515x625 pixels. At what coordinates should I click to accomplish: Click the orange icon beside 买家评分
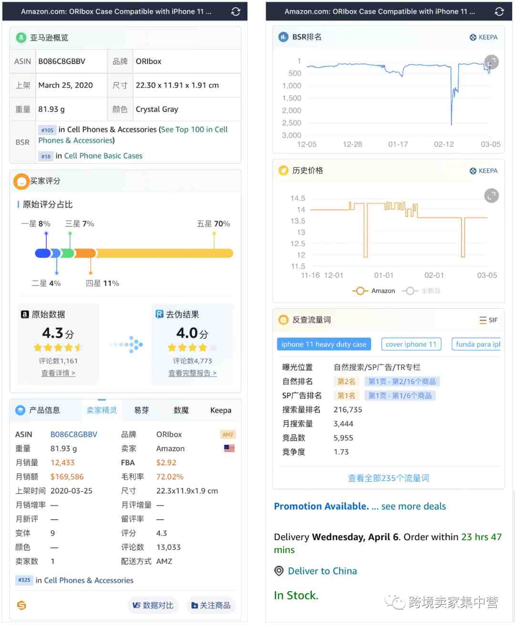pyautogui.click(x=21, y=181)
